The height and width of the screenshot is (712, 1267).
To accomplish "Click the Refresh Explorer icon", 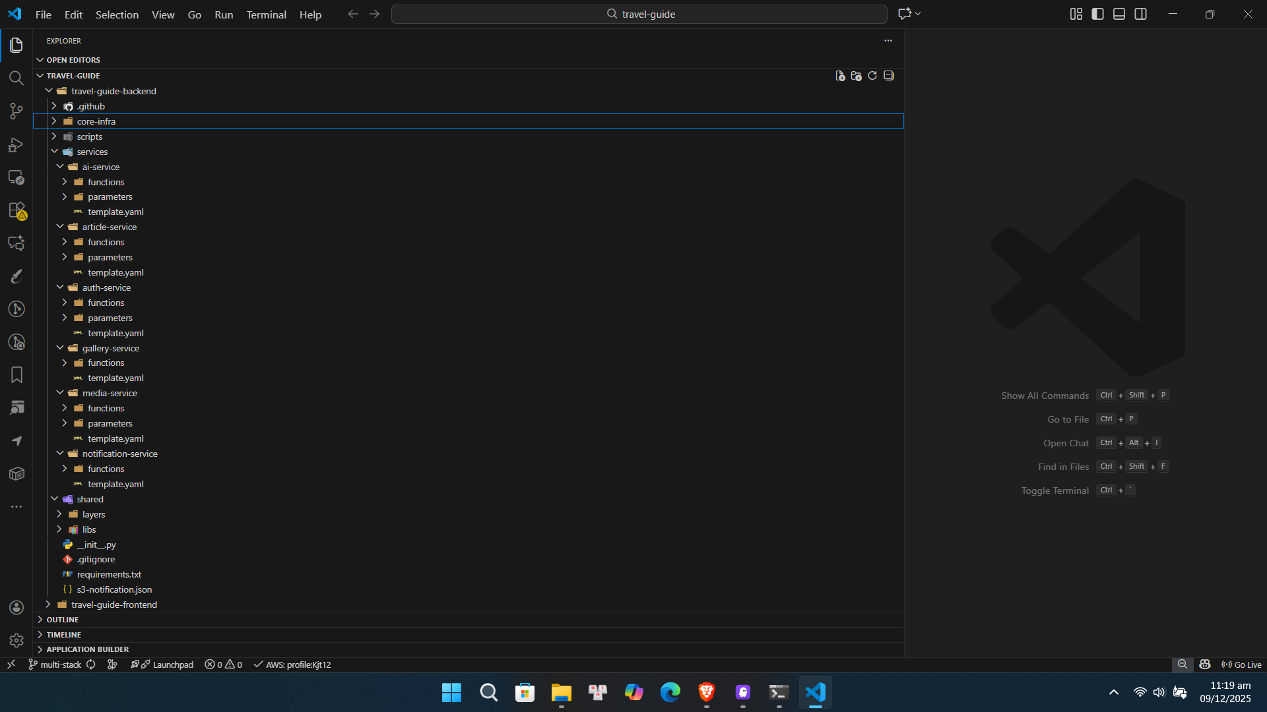I will [x=872, y=75].
